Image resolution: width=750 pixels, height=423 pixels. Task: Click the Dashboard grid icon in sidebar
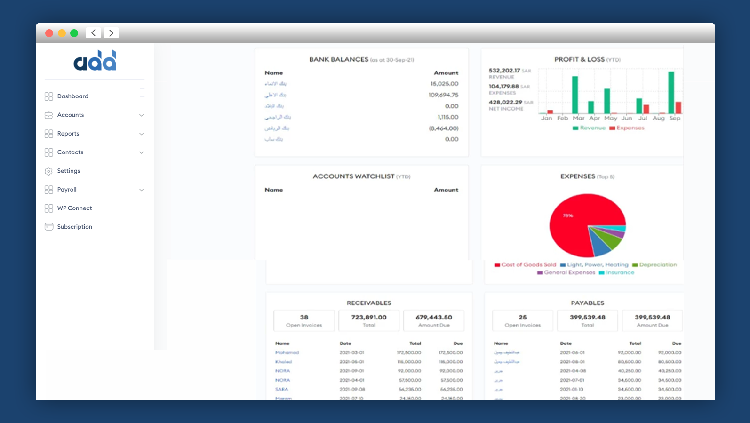(x=48, y=96)
